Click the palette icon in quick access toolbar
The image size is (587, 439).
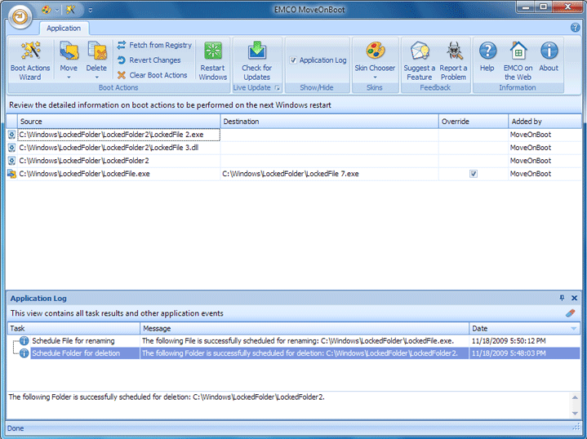[x=47, y=9]
